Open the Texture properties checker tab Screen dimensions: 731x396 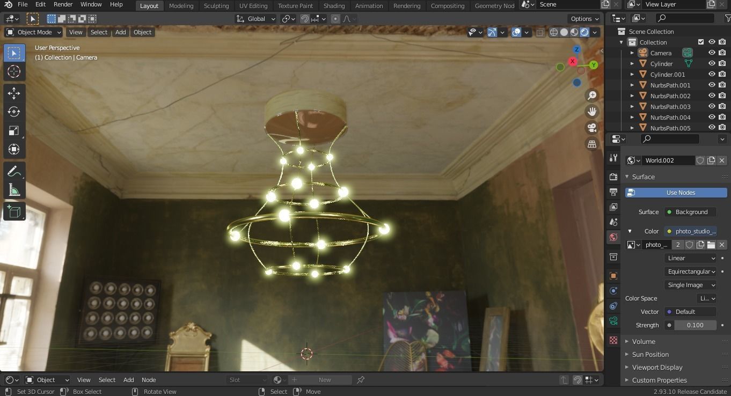pyautogui.click(x=613, y=340)
